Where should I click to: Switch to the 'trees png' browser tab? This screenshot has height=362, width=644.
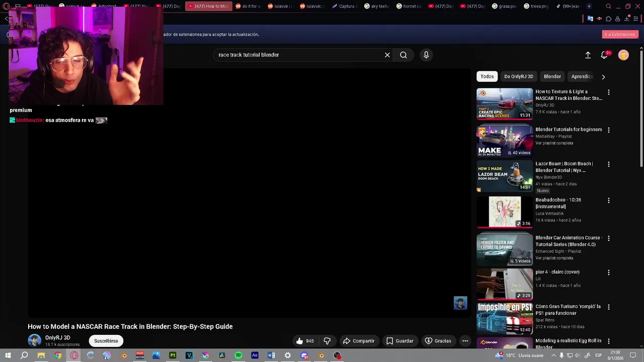click(537, 6)
